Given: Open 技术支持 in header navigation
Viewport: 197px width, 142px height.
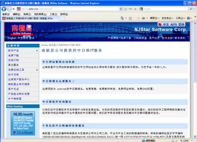Looking at the screenshot, I should pyautogui.click(x=167, y=38).
